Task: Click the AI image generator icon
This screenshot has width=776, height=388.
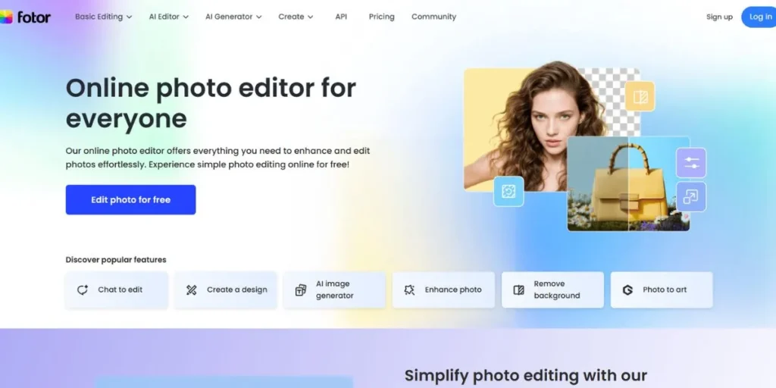Action: click(301, 289)
